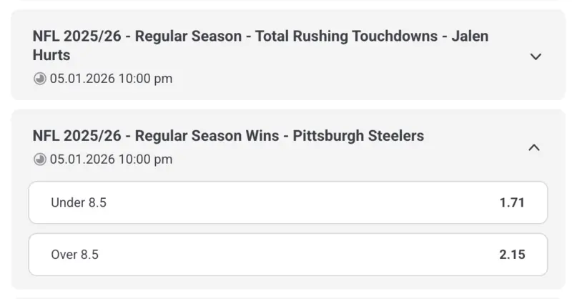This screenshot has width=572, height=299.
Task: Click clock icon in Jalen Hurts card
Action: pyautogui.click(x=40, y=79)
